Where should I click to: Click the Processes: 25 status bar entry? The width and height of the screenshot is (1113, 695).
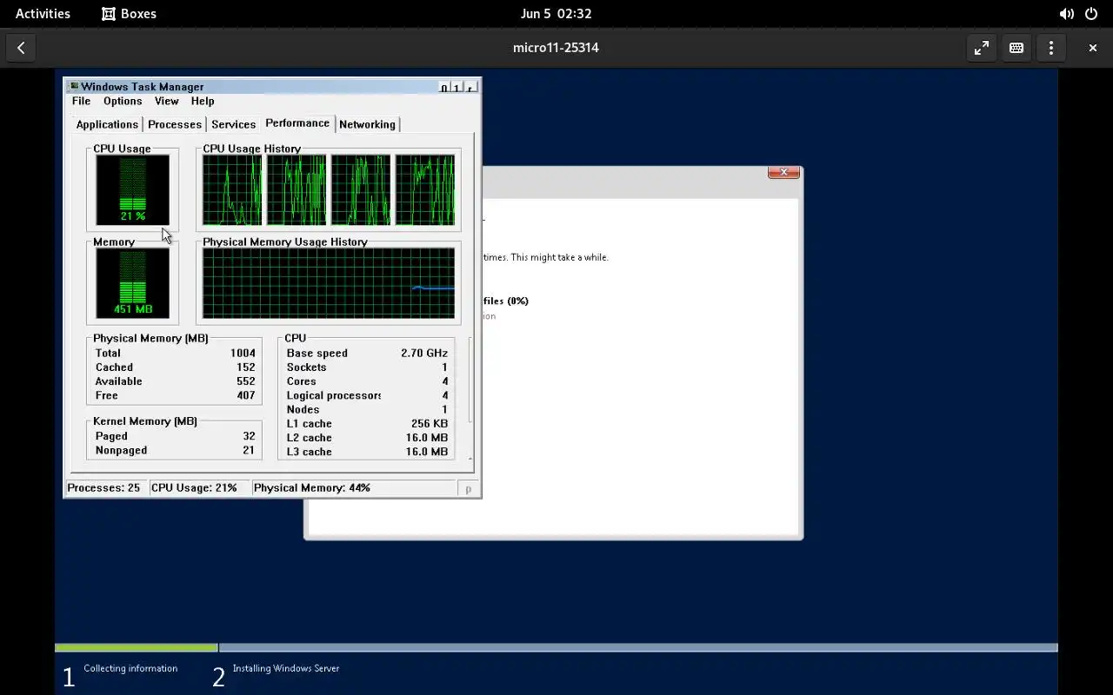(104, 488)
